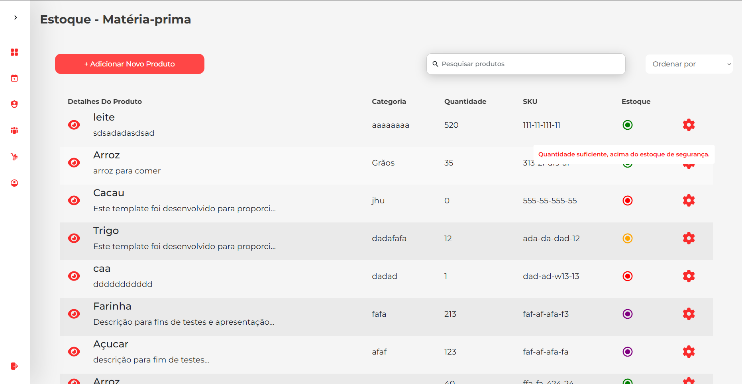
Task: Click the Quantidade column header
Action: click(465, 101)
